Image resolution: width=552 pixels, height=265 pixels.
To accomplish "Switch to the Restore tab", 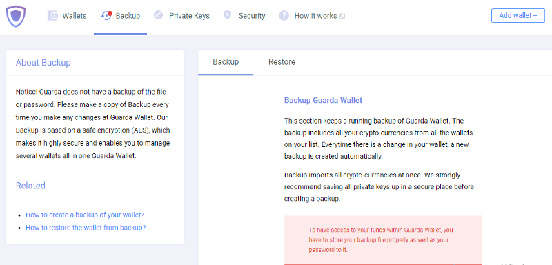I will pos(282,62).
